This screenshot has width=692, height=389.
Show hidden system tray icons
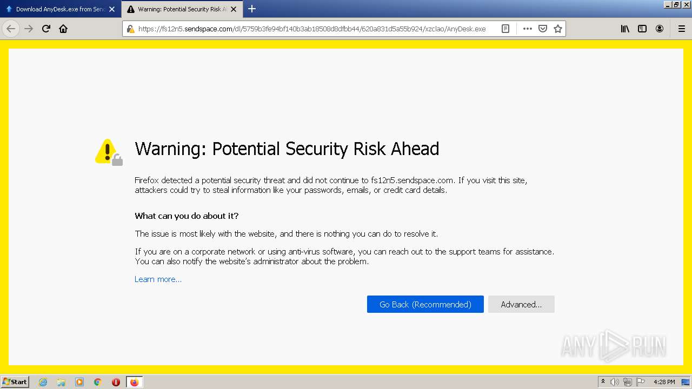tap(603, 382)
